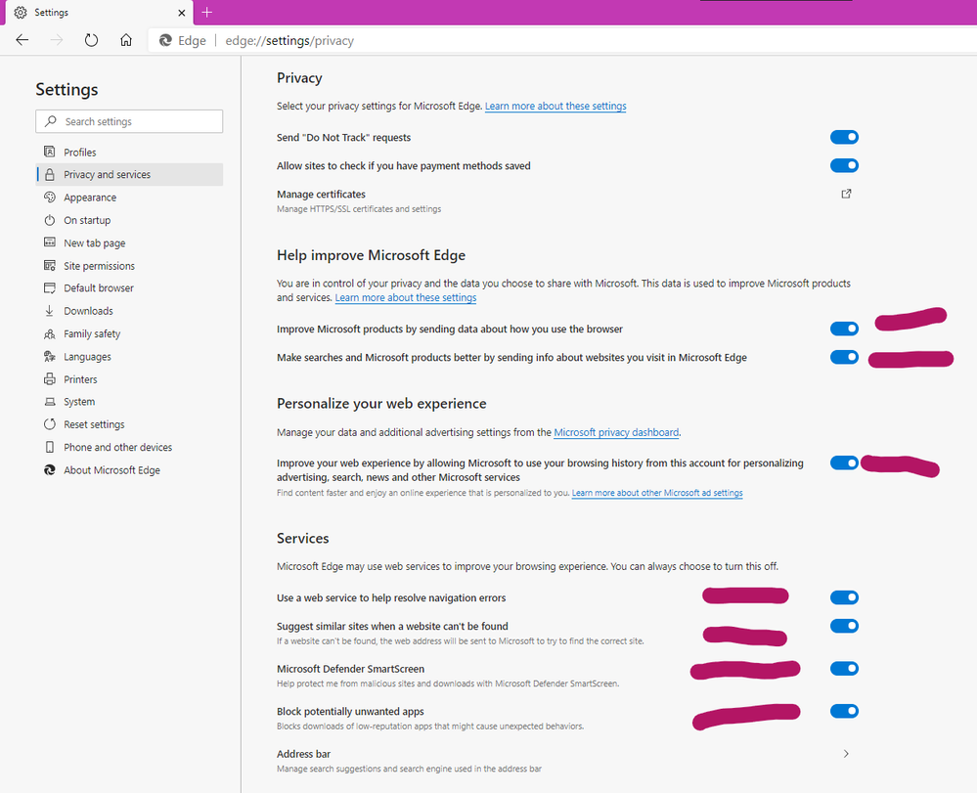Open Family safety settings
This screenshot has width=977, height=793.
click(130, 333)
